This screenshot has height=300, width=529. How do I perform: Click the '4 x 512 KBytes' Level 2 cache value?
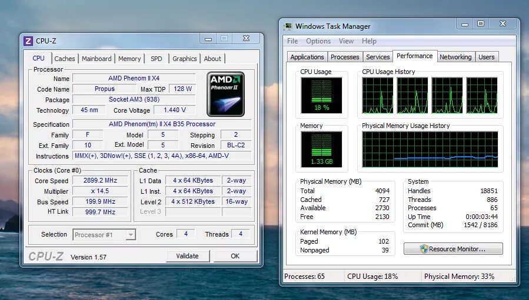pyautogui.click(x=193, y=201)
